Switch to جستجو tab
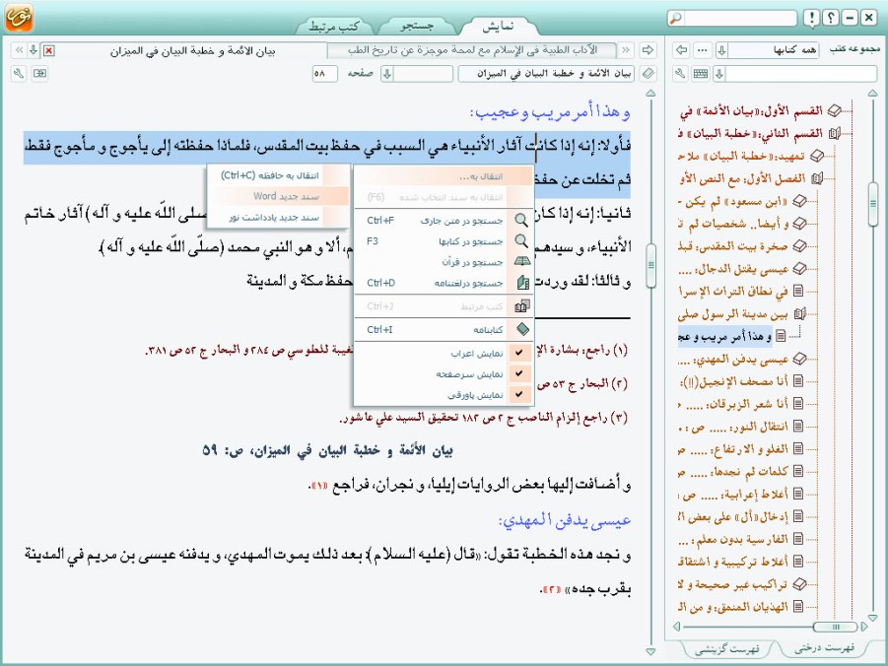Viewport: 888px width, 666px height. click(x=417, y=26)
